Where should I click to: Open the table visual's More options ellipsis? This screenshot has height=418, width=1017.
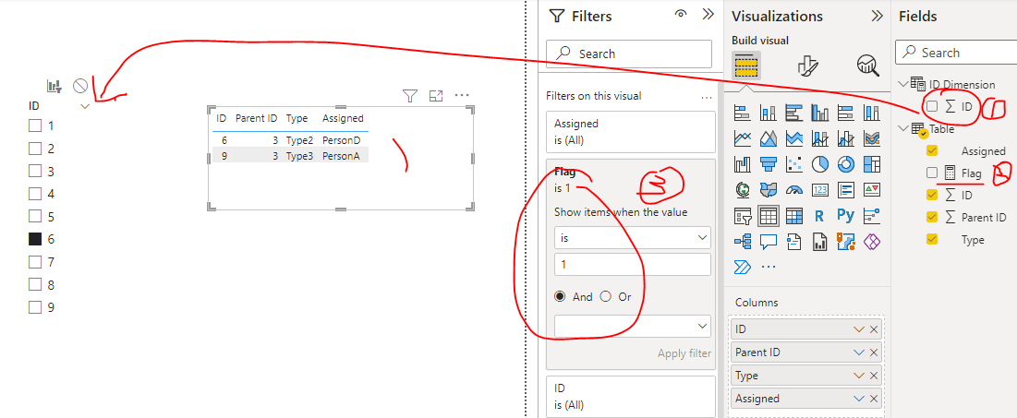point(462,95)
